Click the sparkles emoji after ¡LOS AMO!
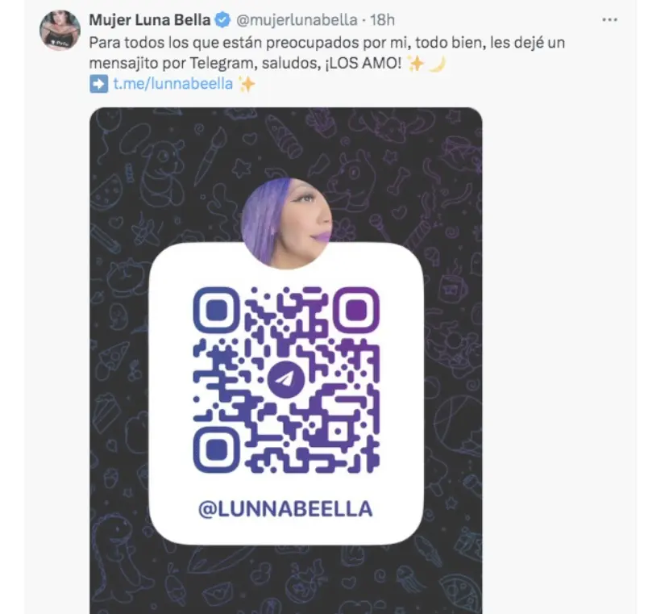Screen dimensions: 648x614 (x=416, y=64)
